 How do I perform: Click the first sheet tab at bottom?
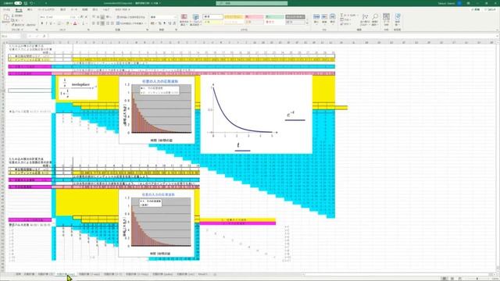(x=18, y=274)
